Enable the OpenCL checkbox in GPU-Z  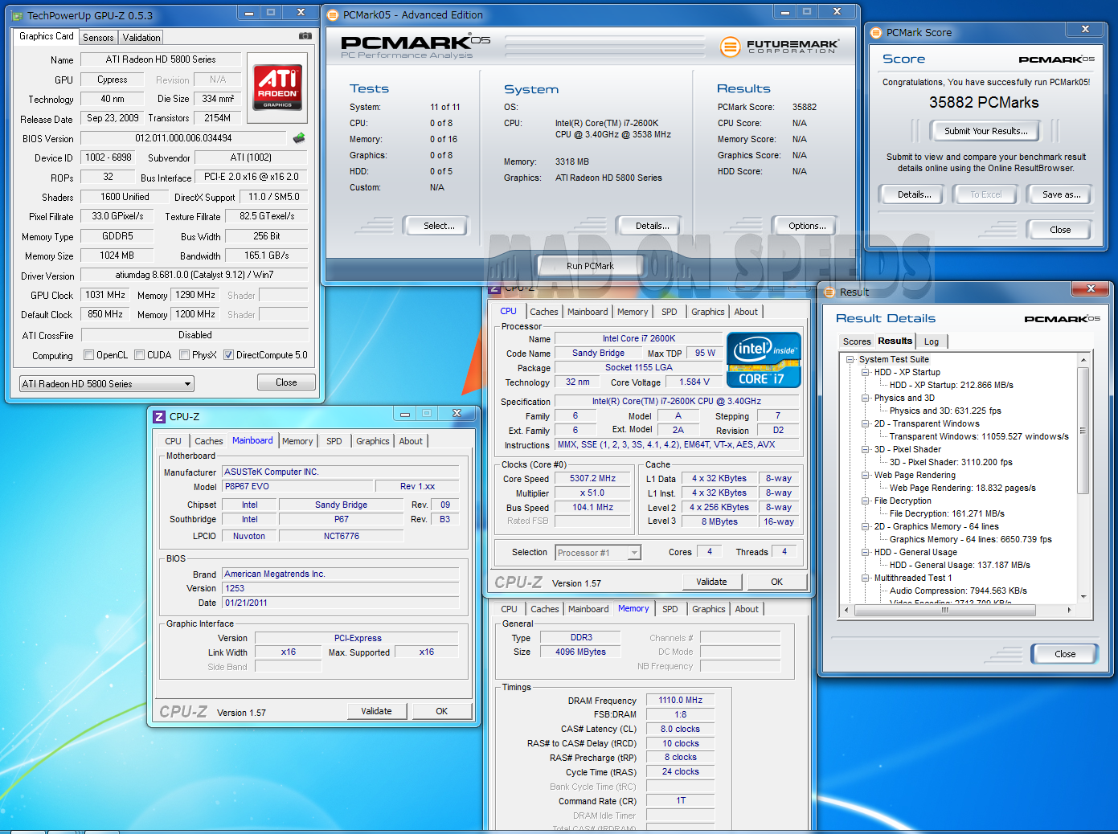[x=88, y=355]
